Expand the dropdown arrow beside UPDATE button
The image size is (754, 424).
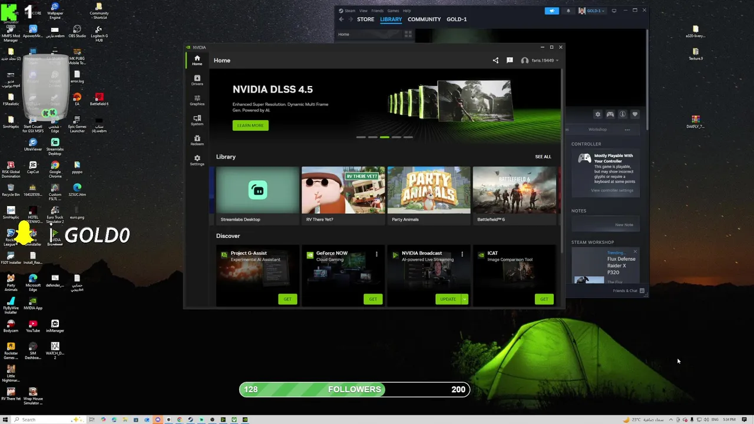coord(464,299)
